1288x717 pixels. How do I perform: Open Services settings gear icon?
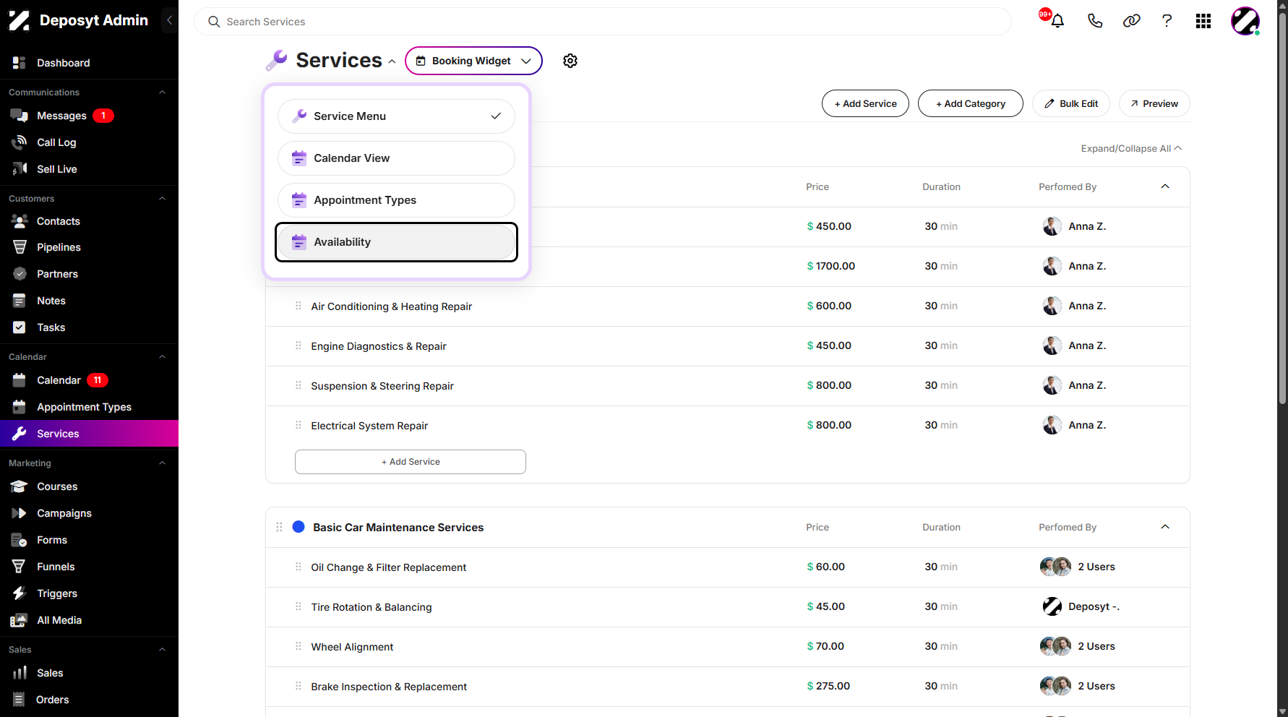[x=570, y=61]
